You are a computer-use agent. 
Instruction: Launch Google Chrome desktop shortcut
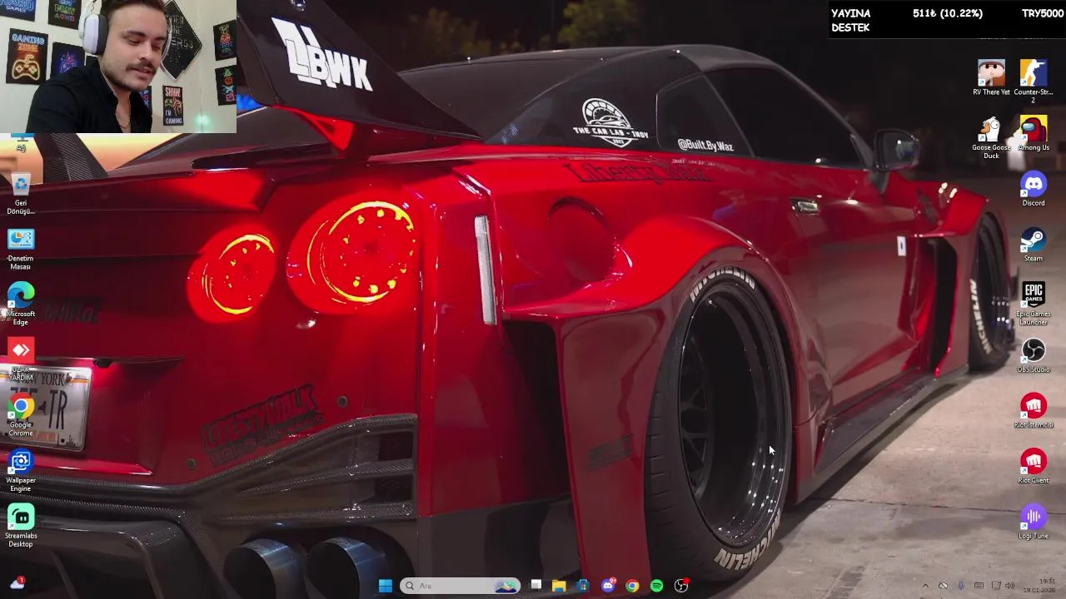point(21,416)
